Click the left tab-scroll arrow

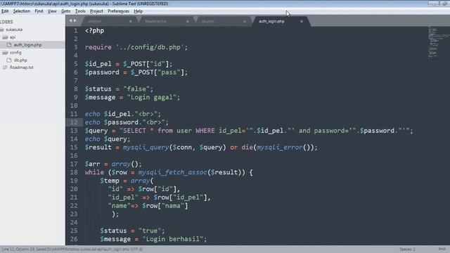pos(70,20)
